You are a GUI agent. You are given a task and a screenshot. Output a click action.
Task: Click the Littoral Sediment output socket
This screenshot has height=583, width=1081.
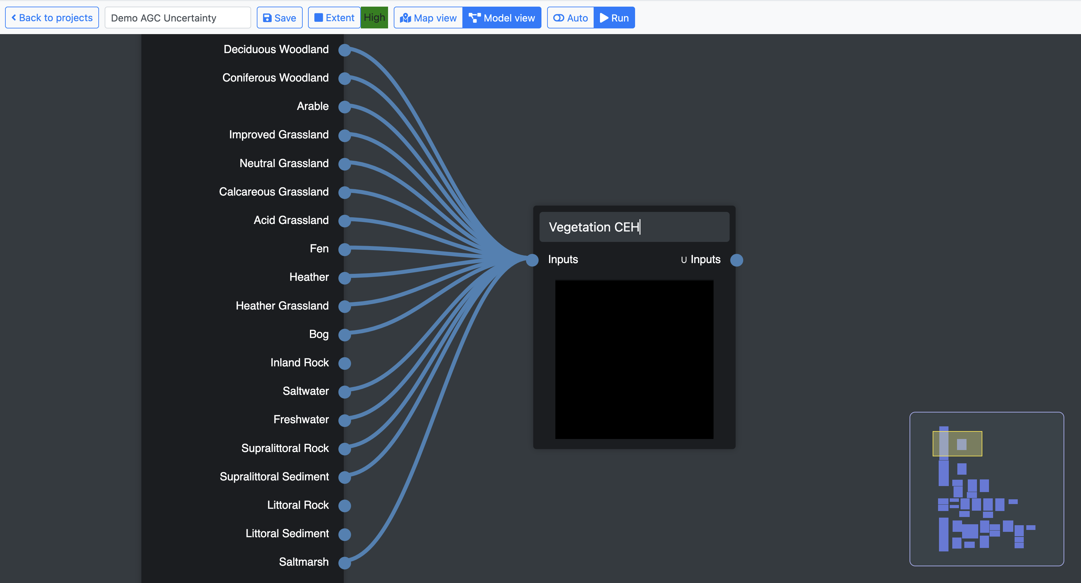click(344, 534)
